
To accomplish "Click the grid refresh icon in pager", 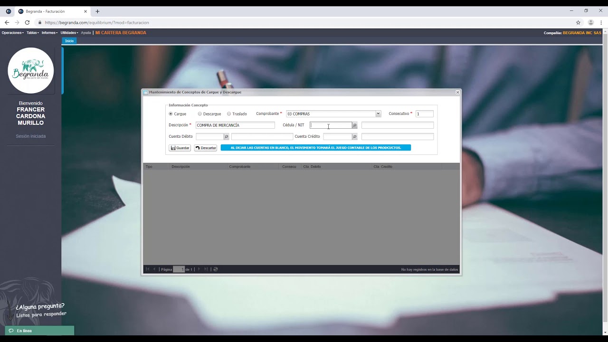I will click(x=216, y=269).
